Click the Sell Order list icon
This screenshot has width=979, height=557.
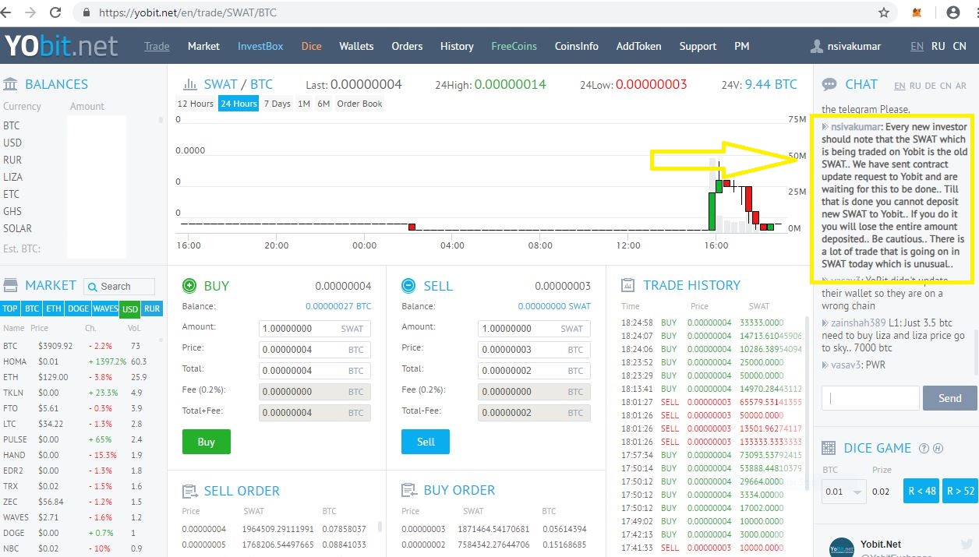pyautogui.click(x=189, y=491)
